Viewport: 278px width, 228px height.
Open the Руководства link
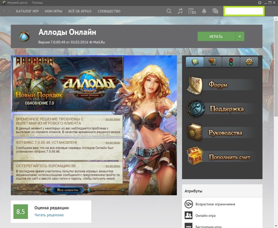point(225,133)
